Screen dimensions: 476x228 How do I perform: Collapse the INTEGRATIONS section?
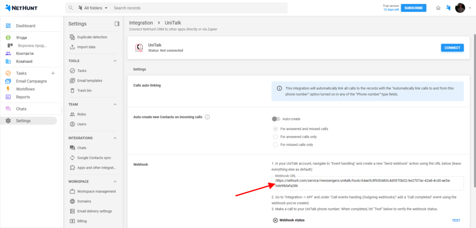tap(115, 138)
